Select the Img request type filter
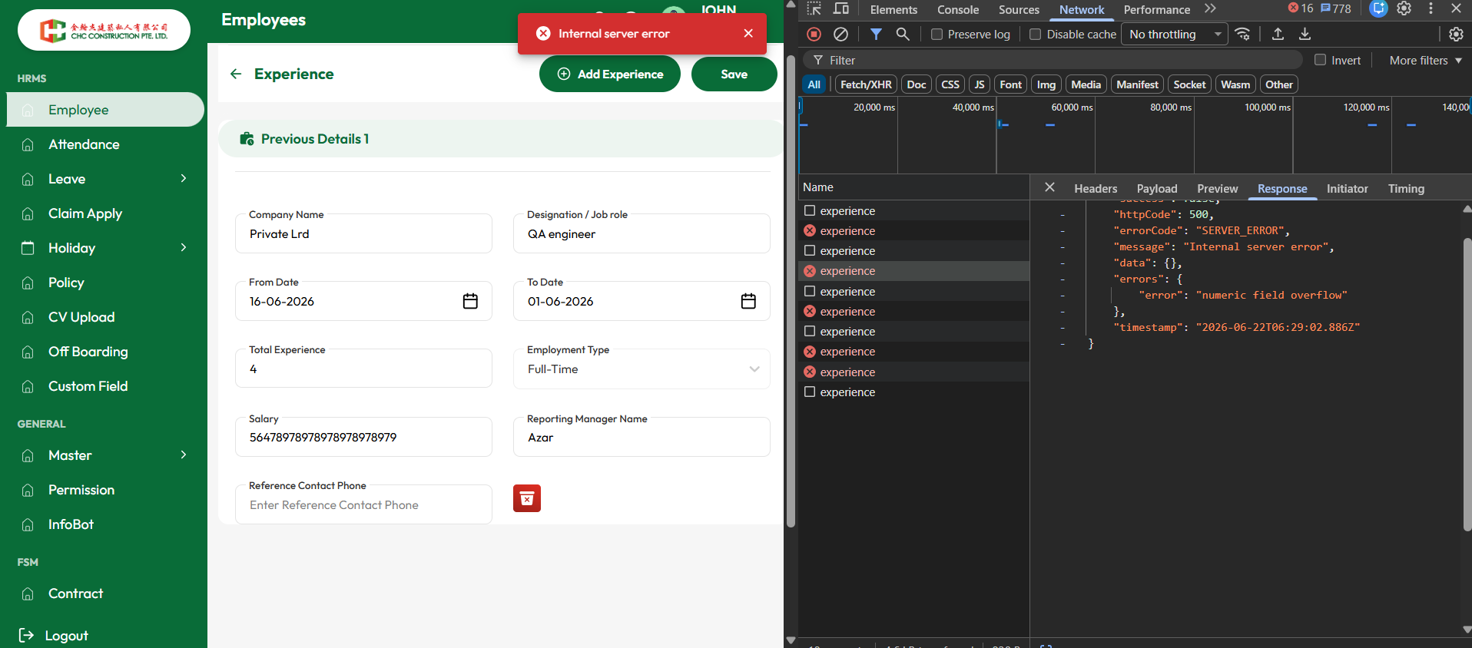Screen dimensions: 1472x648 (x=1046, y=84)
